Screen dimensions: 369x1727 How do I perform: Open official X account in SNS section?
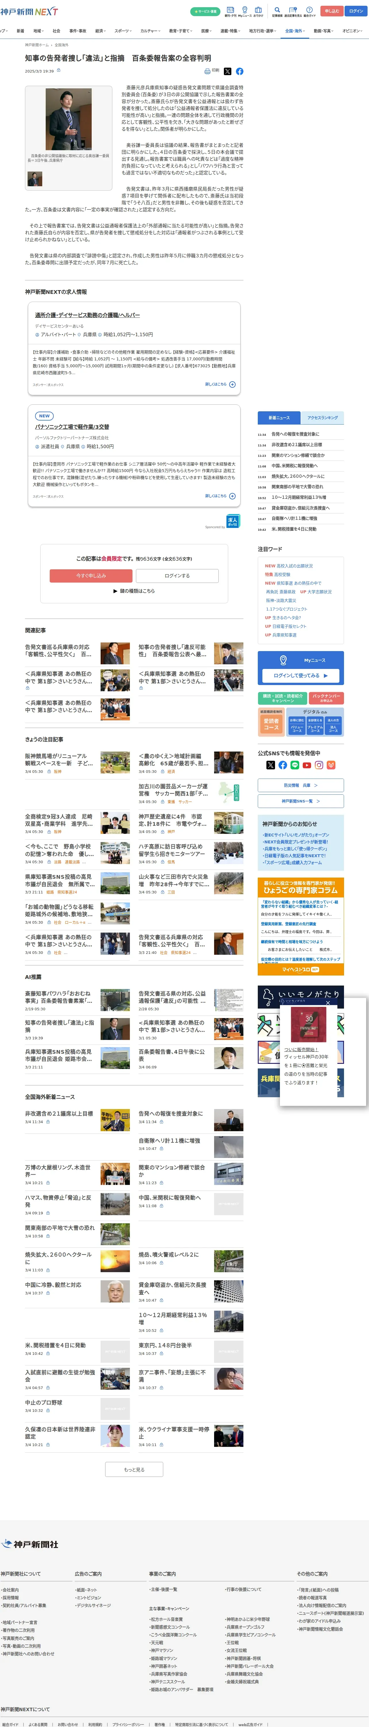pyautogui.click(x=270, y=765)
